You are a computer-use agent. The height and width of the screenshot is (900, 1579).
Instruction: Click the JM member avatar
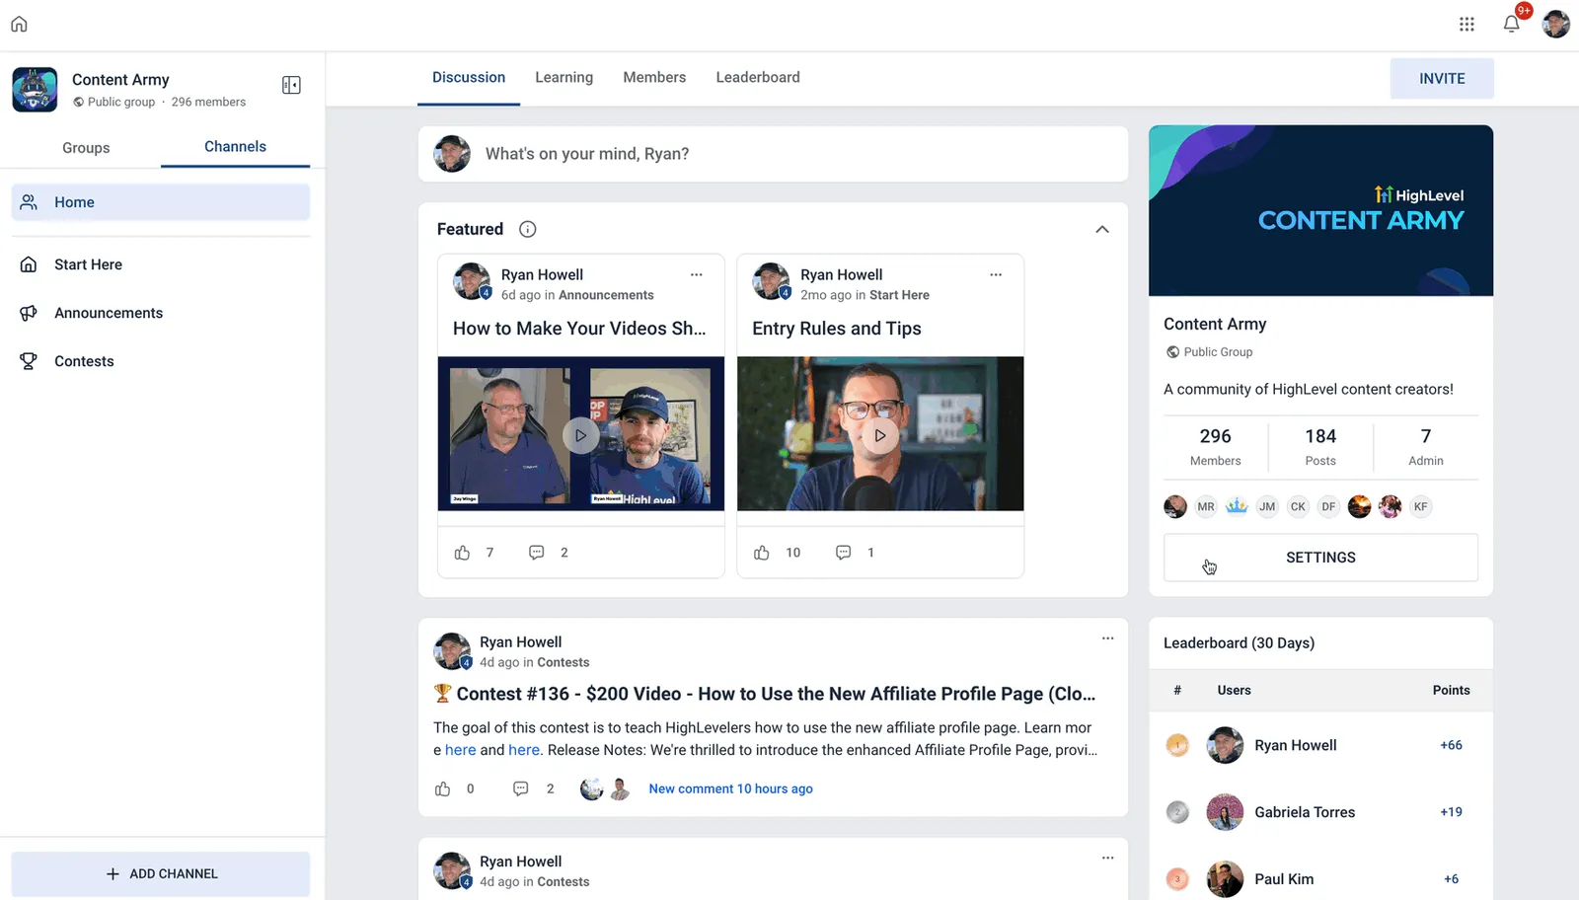click(x=1267, y=507)
